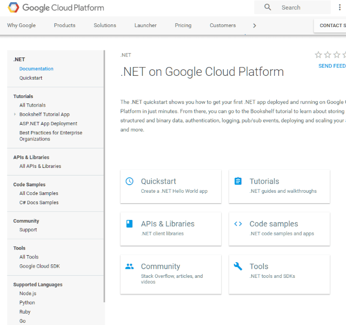Click Google Cloud Platform title text
This screenshot has width=346, height=325.
(x=63, y=8)
